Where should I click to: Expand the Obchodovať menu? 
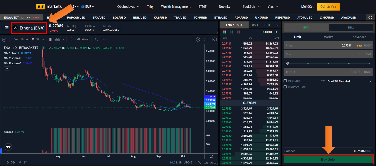click(x=128, y=6)
